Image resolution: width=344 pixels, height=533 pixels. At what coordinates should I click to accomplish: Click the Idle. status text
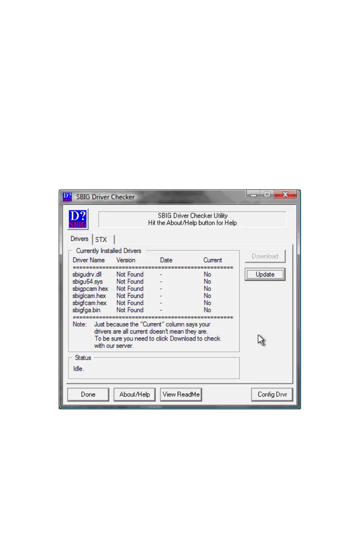[x=79, y=368]
